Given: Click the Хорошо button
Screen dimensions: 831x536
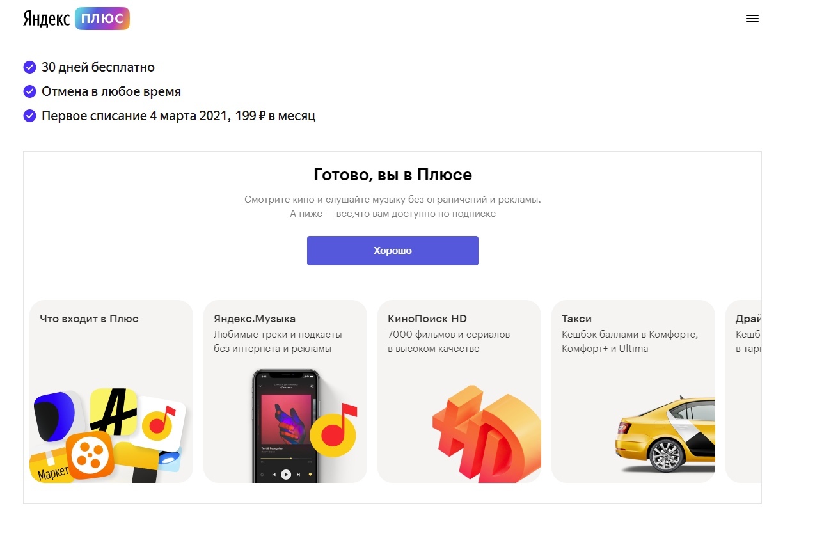Looking at the screenshot, I should [393, 251].
